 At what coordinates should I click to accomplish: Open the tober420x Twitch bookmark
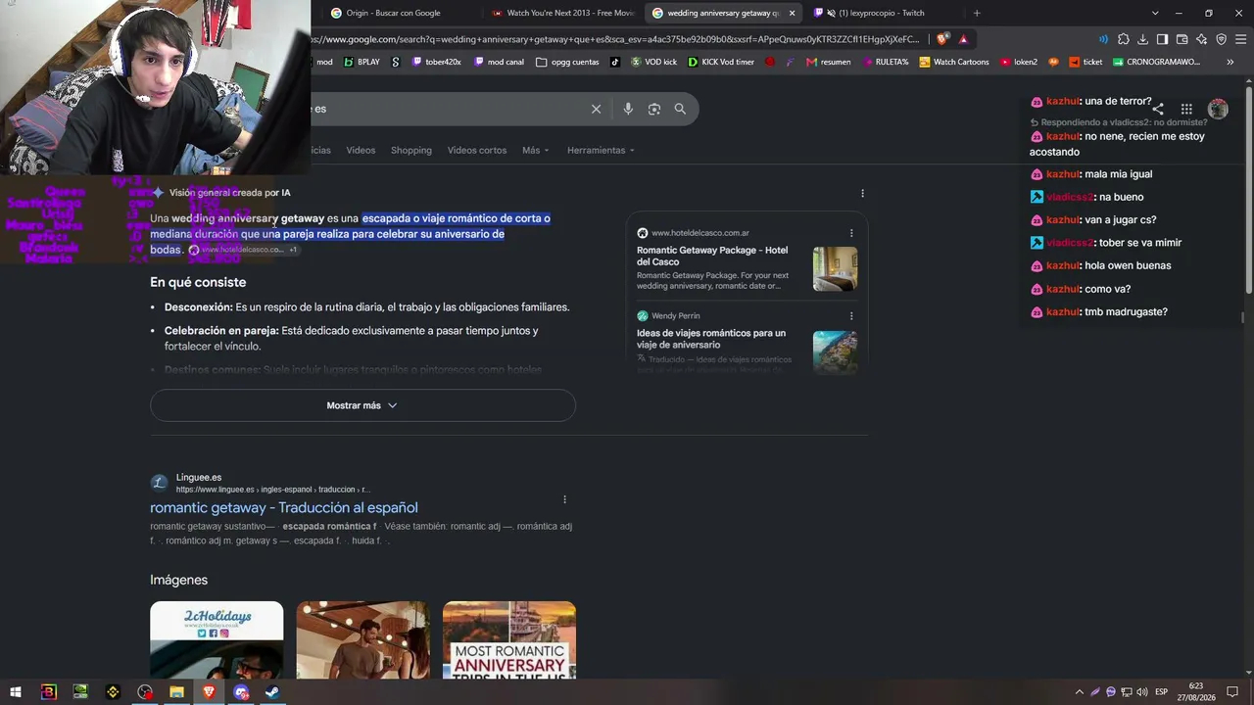click(x=436, y=62)
